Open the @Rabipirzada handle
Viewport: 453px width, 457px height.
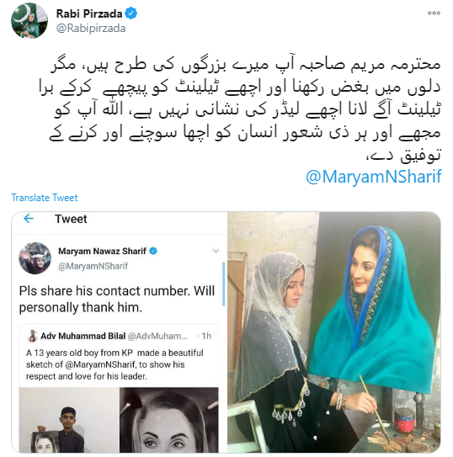pos(91,29)
